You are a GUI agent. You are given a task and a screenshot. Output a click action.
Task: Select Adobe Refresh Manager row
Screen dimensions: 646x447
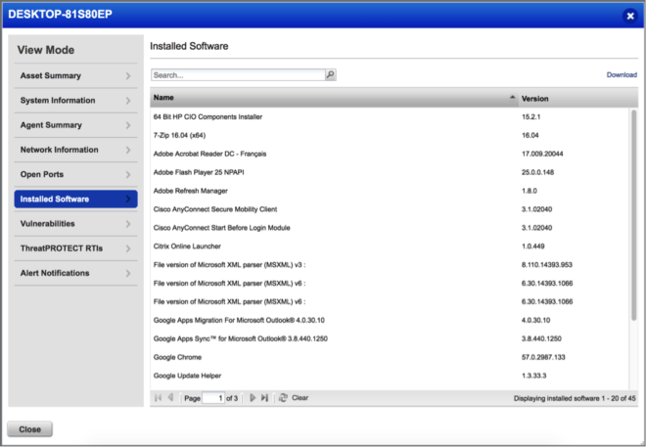tap(390, 191)
